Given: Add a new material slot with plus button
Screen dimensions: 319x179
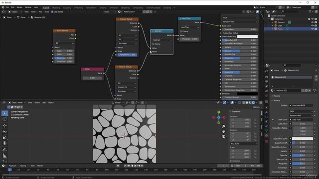Looking at the screenshot, I should pos(316,77).
